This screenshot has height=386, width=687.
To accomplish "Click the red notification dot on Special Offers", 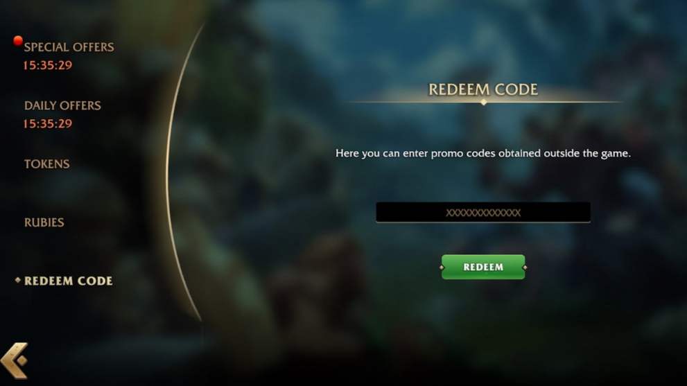I will pyautogui.click(x=18, y=41).
